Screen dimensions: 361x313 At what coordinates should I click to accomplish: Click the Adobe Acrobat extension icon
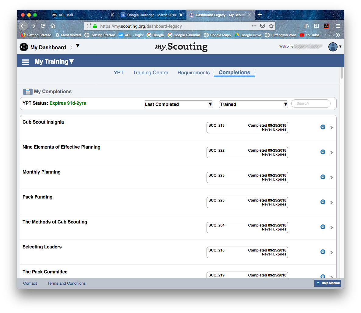[x=326, y=26]
